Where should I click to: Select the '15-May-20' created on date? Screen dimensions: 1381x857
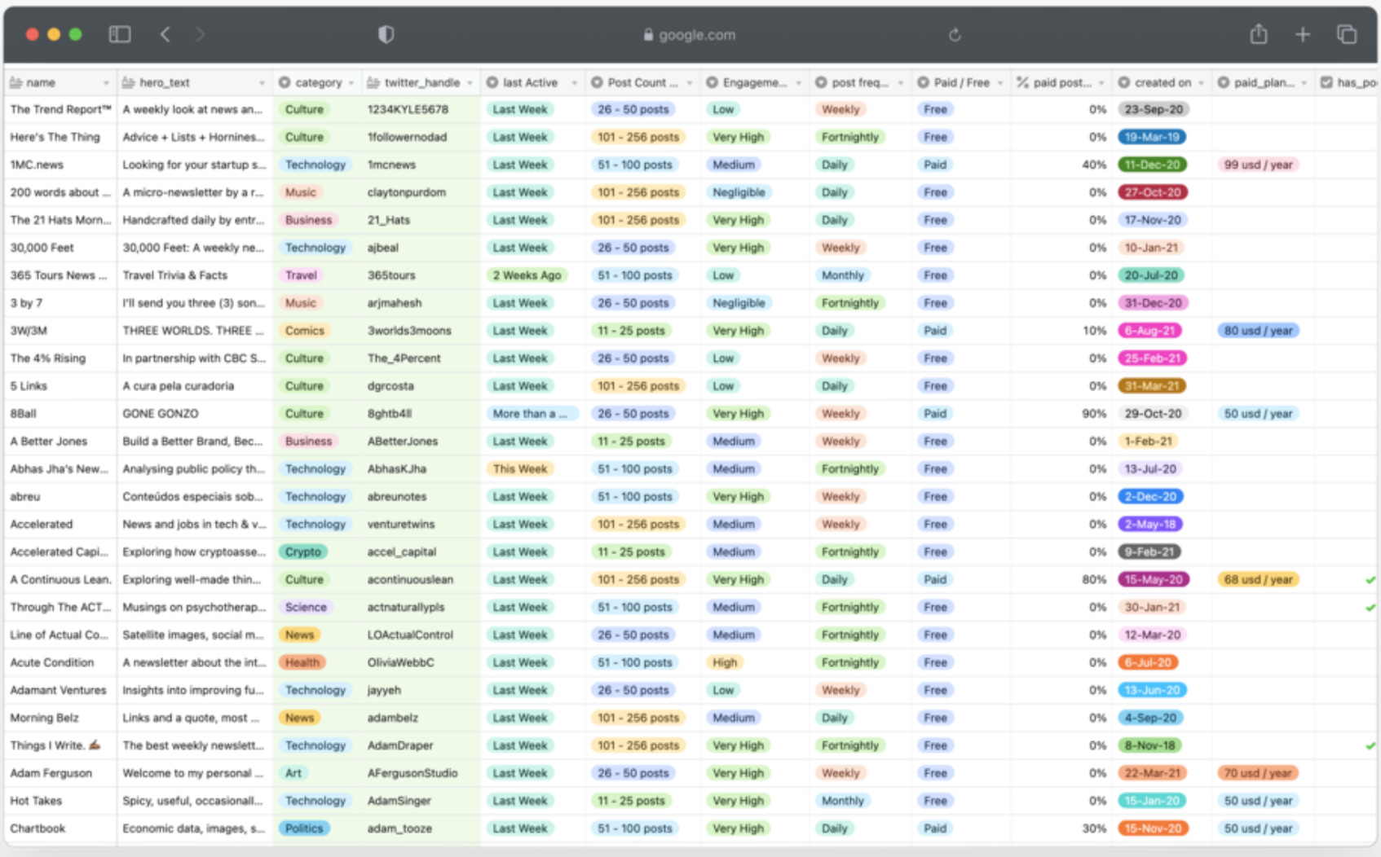[x=1154, y=580]
